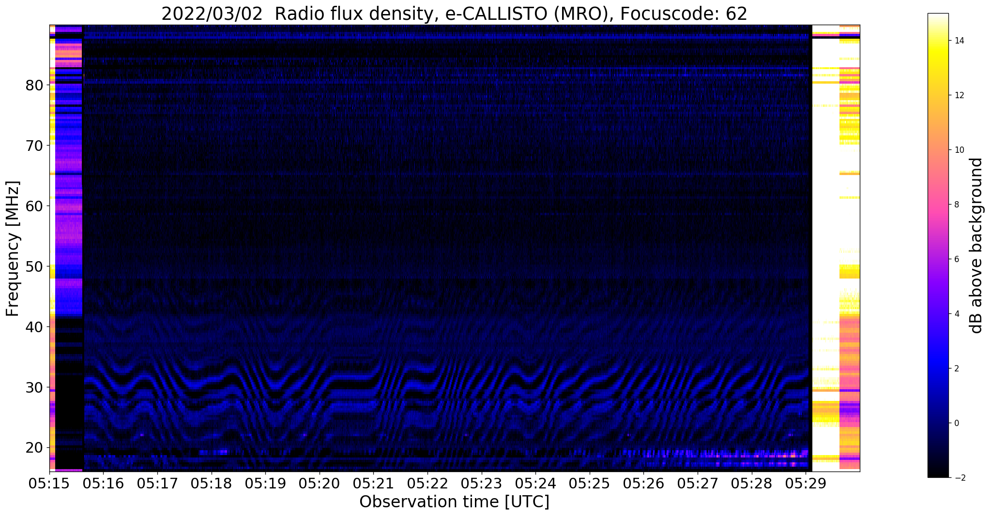The height and width of the screenshot is (516, 991).
Task: Click the 70 MHz frequency tick label
Action: [35, 146]
